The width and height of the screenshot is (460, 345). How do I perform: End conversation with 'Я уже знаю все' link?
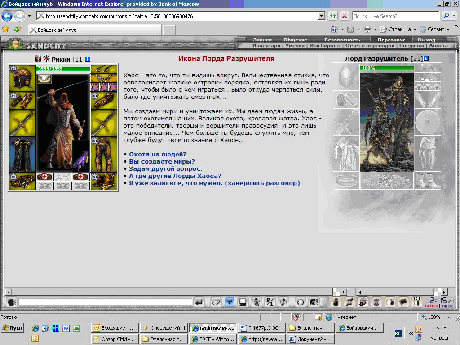pos(214,183)
